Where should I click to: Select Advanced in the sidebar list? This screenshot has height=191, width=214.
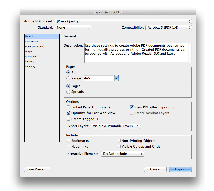(x=42, y=57)
